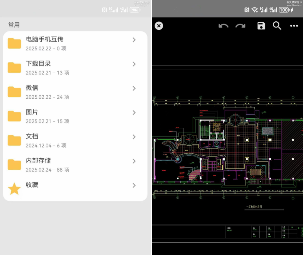This screenshot has width=304, height=255.
Task: Expand 文档 using its chevron arrow
Action: [134, 137]
